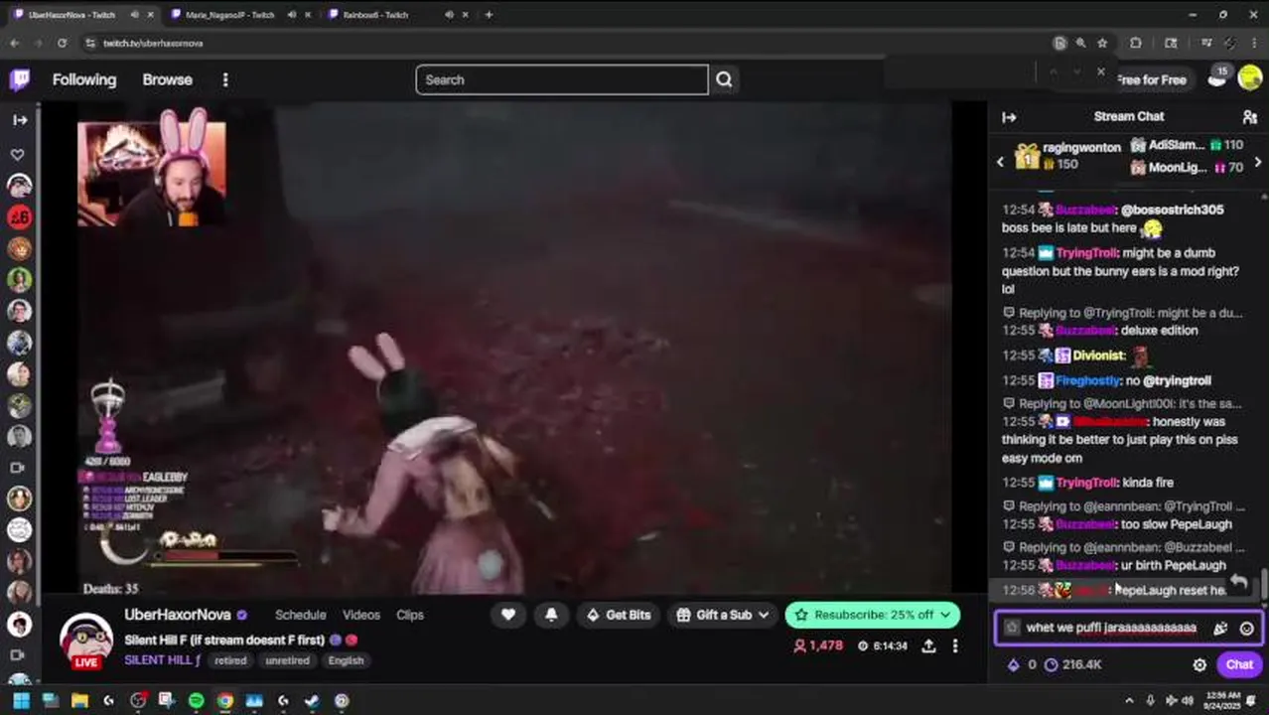This screenshot has height=715, width=1269.
Task: Open the channel Schedule tab
Action: 301,615
